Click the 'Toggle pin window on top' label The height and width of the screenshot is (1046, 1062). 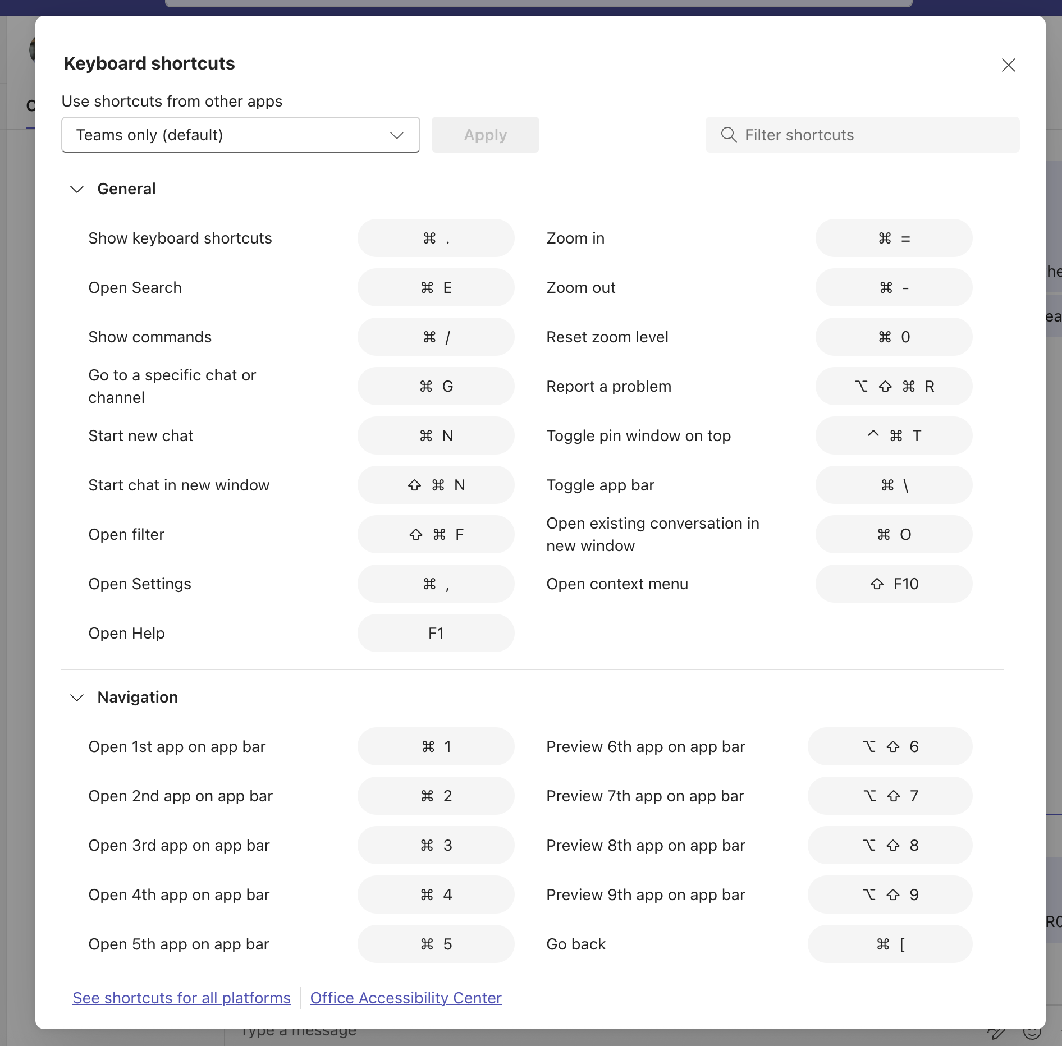[x=639, y=435]
